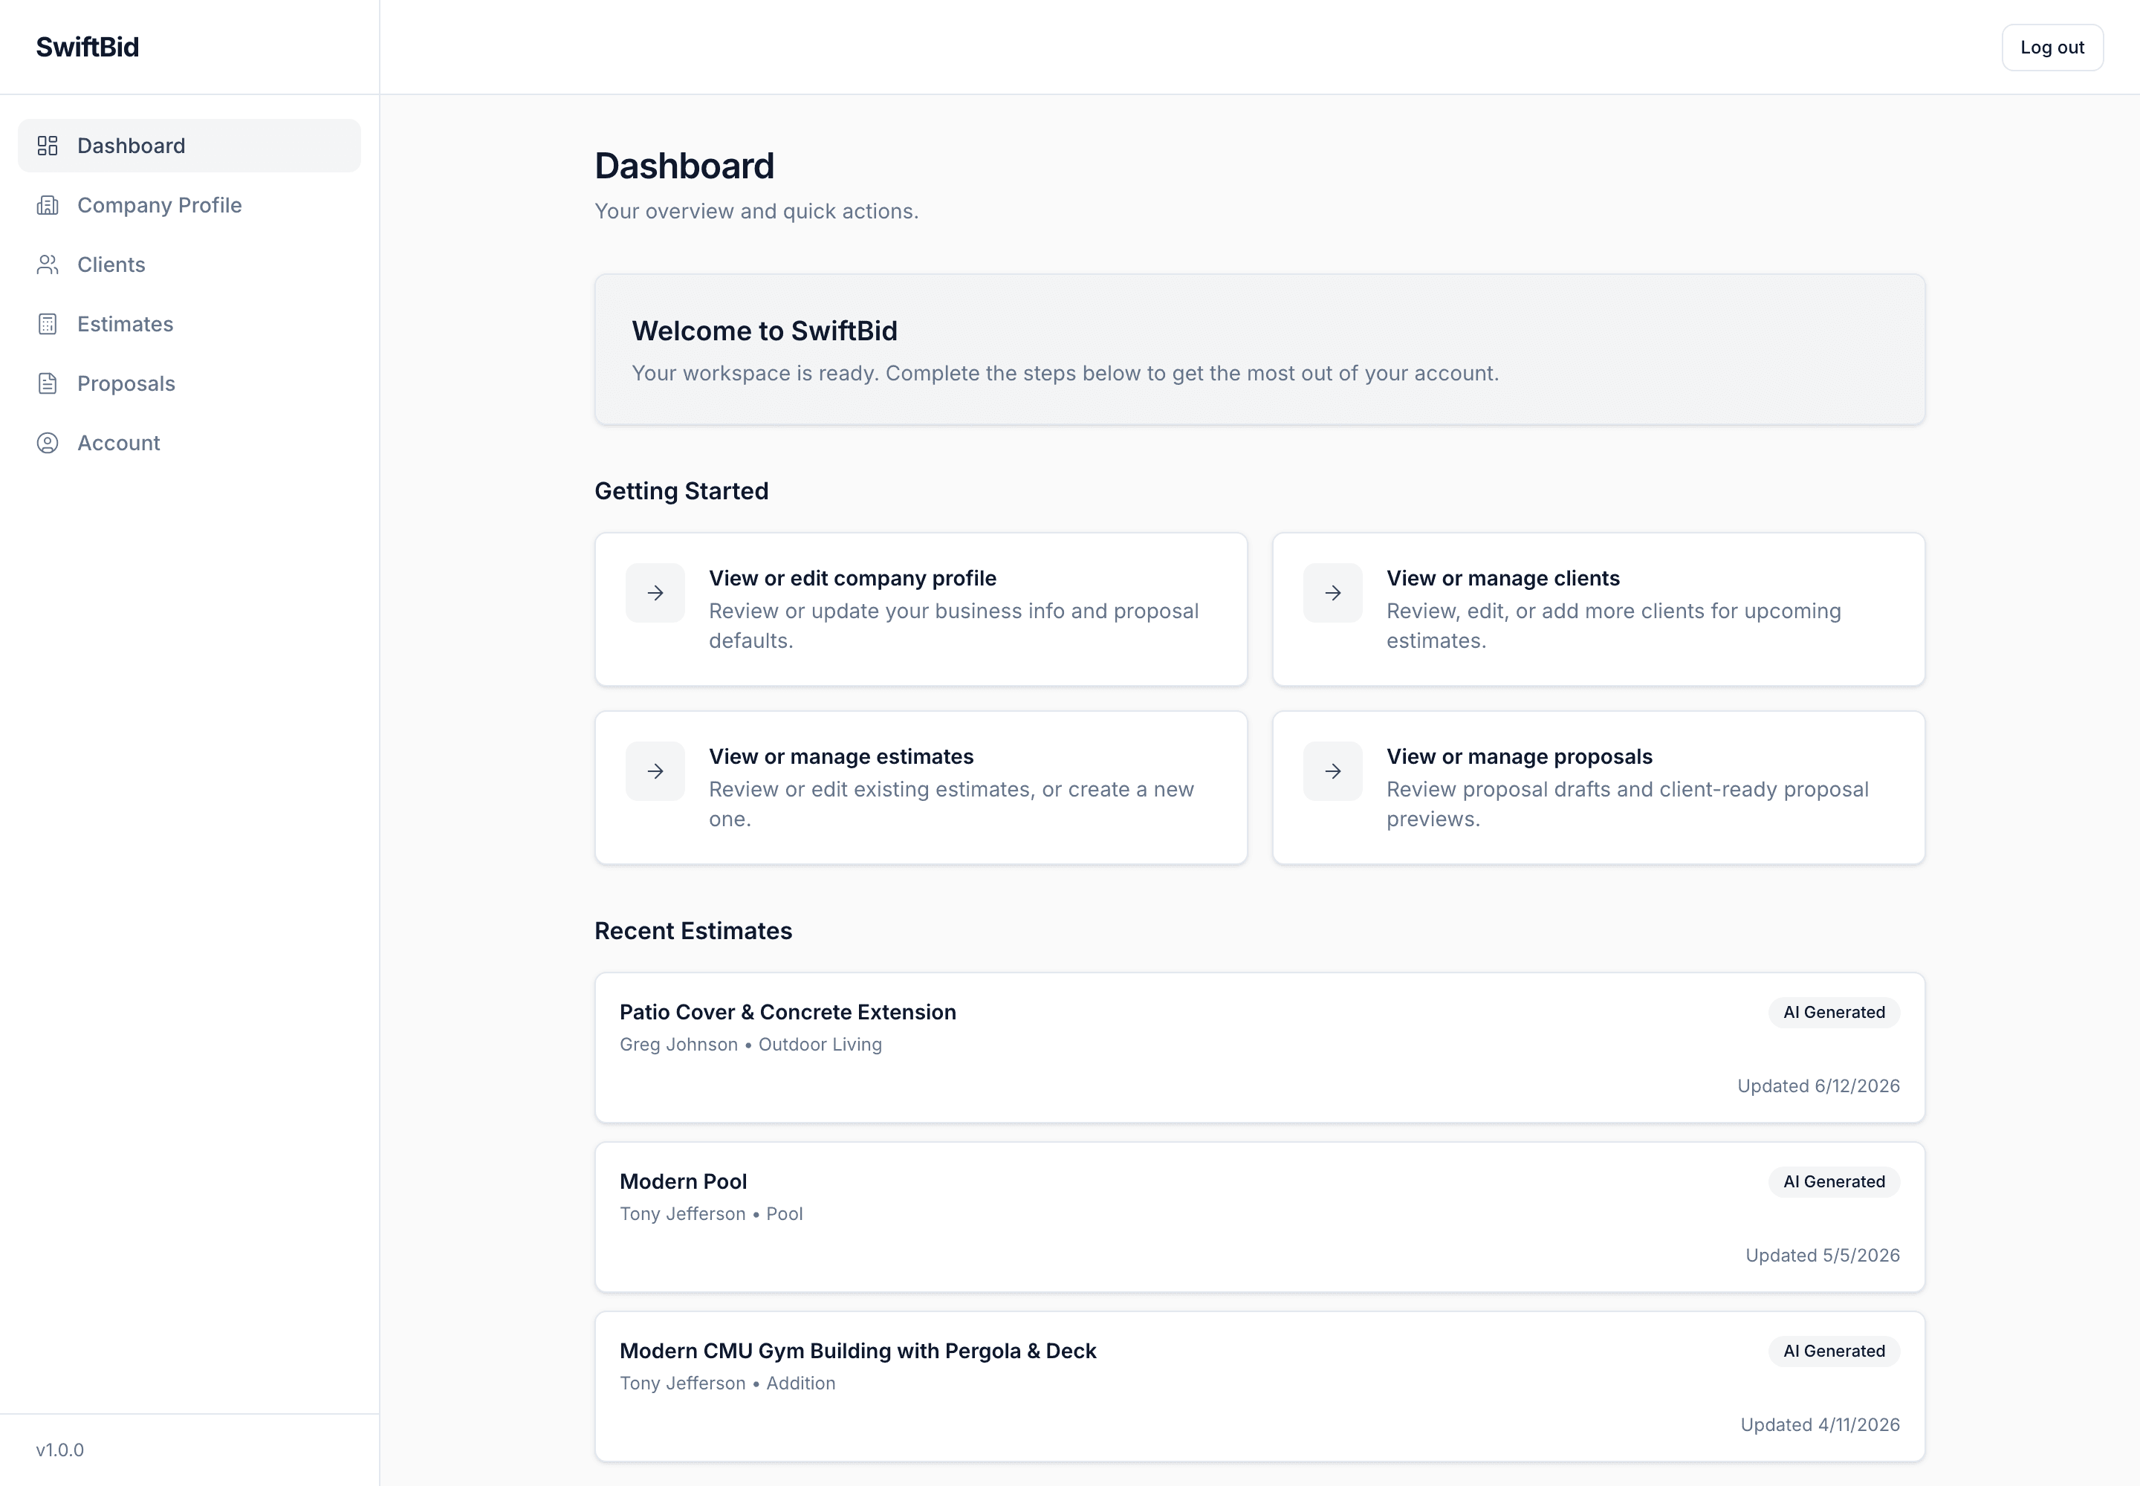This screenshot has height=1486, width=2140.
Task: Click the 'Welcome to SwiftBid' heading
Action: pyautogui.click(x=765, y=331)
